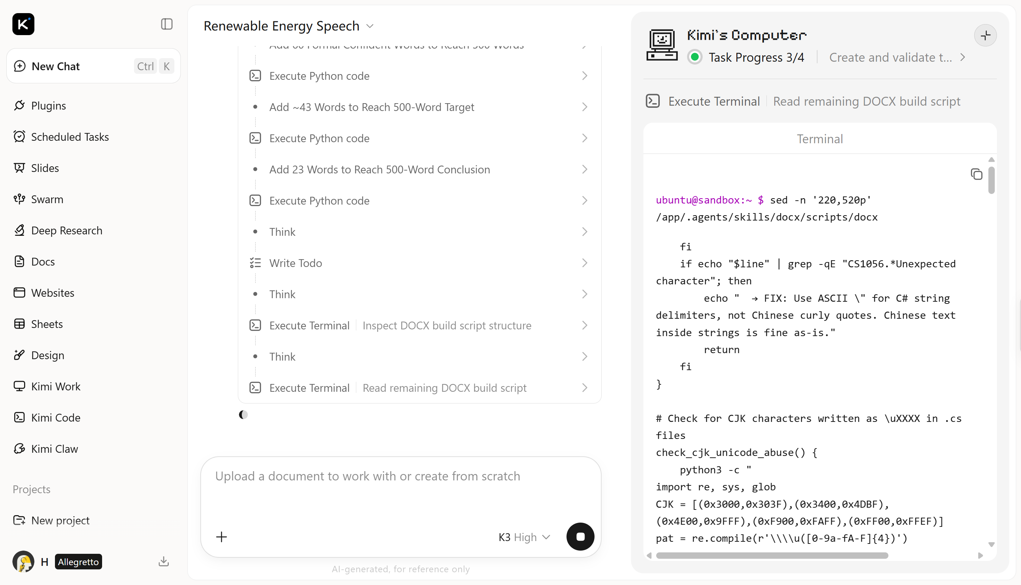
Task: Click the plus button in Kimi's Computer panel
Action: point(985,36)
